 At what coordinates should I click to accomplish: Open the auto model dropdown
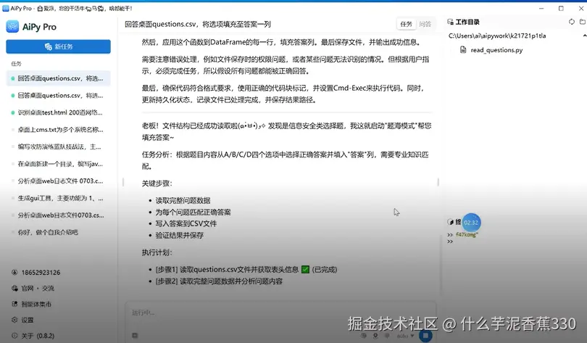click(405, 336)
